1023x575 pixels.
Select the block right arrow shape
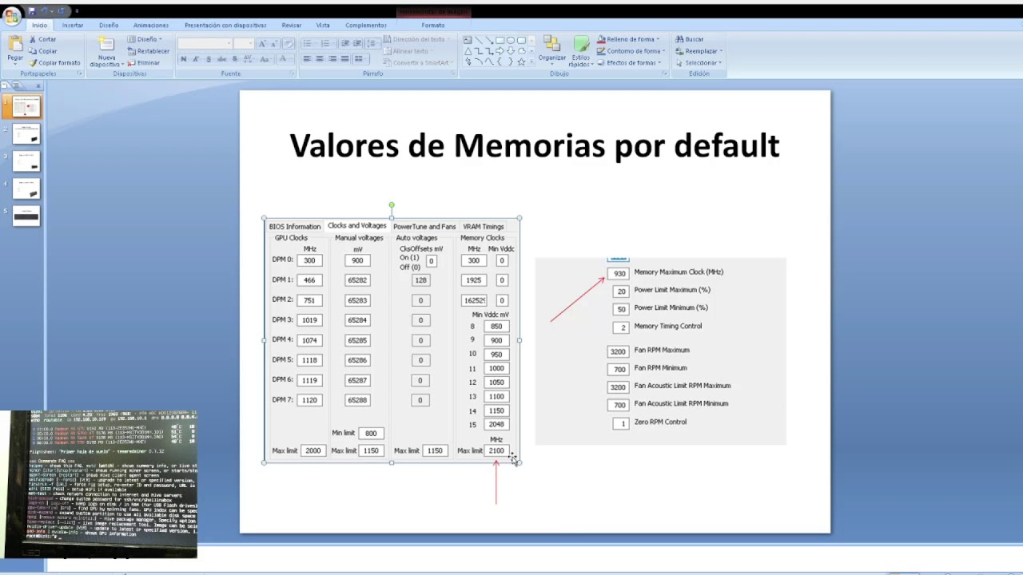click(500, 51)
